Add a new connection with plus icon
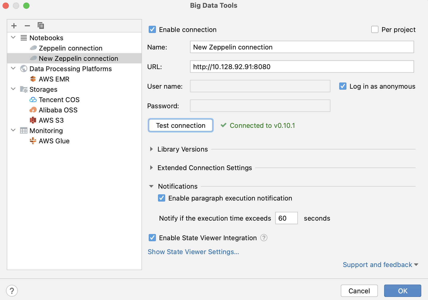This screenshot has width=428, height=300. (x=14, y=26)
